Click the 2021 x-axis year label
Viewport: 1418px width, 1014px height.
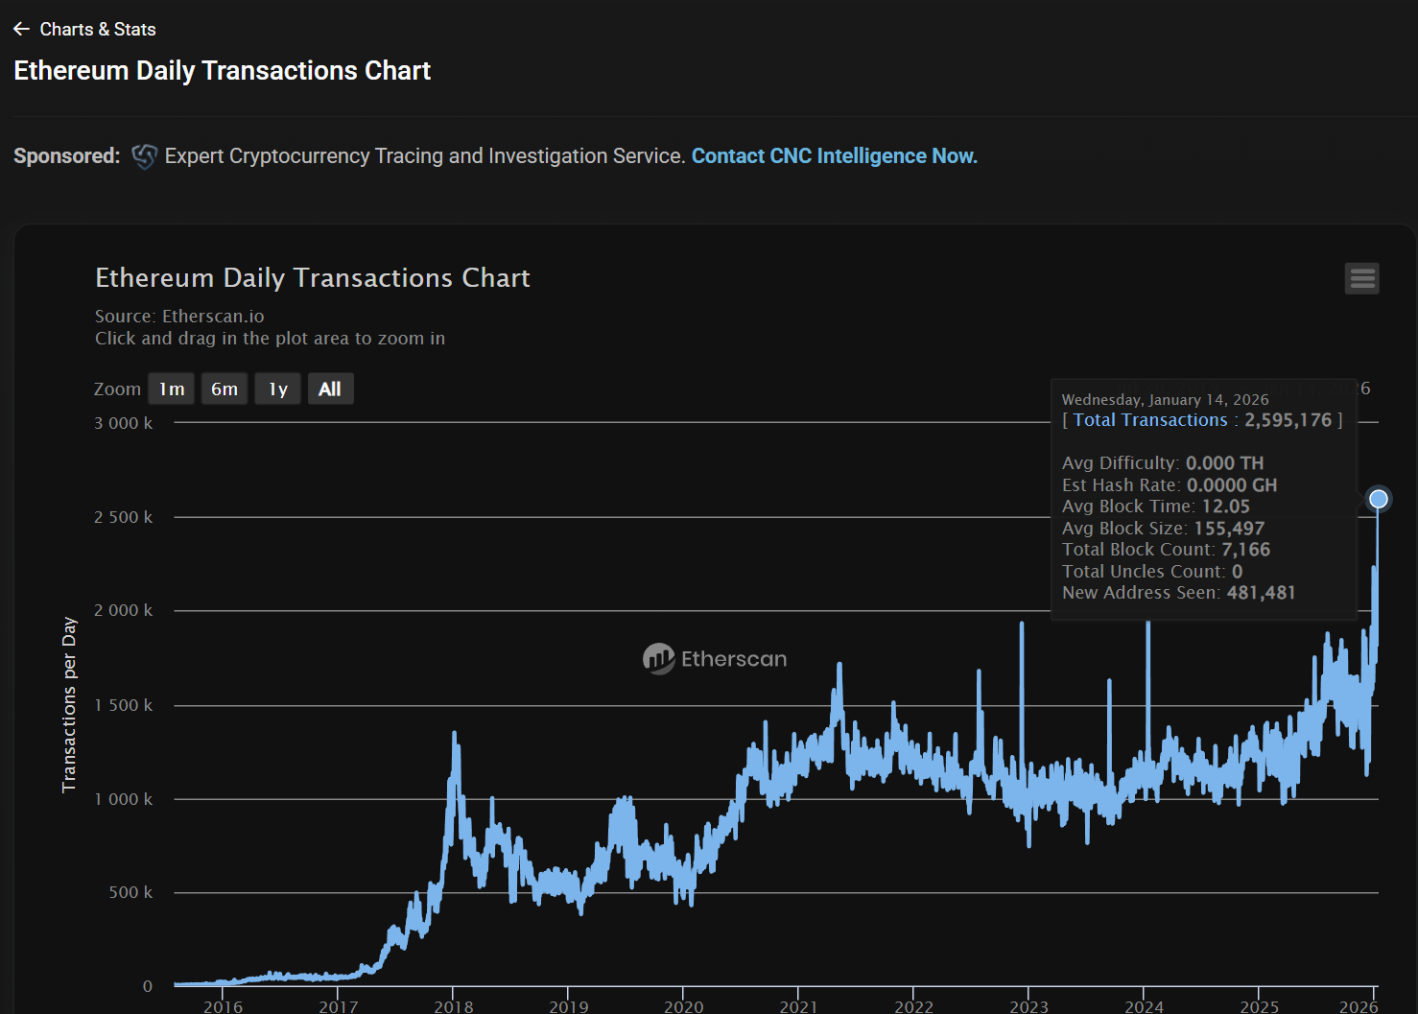click(798, 1005)
